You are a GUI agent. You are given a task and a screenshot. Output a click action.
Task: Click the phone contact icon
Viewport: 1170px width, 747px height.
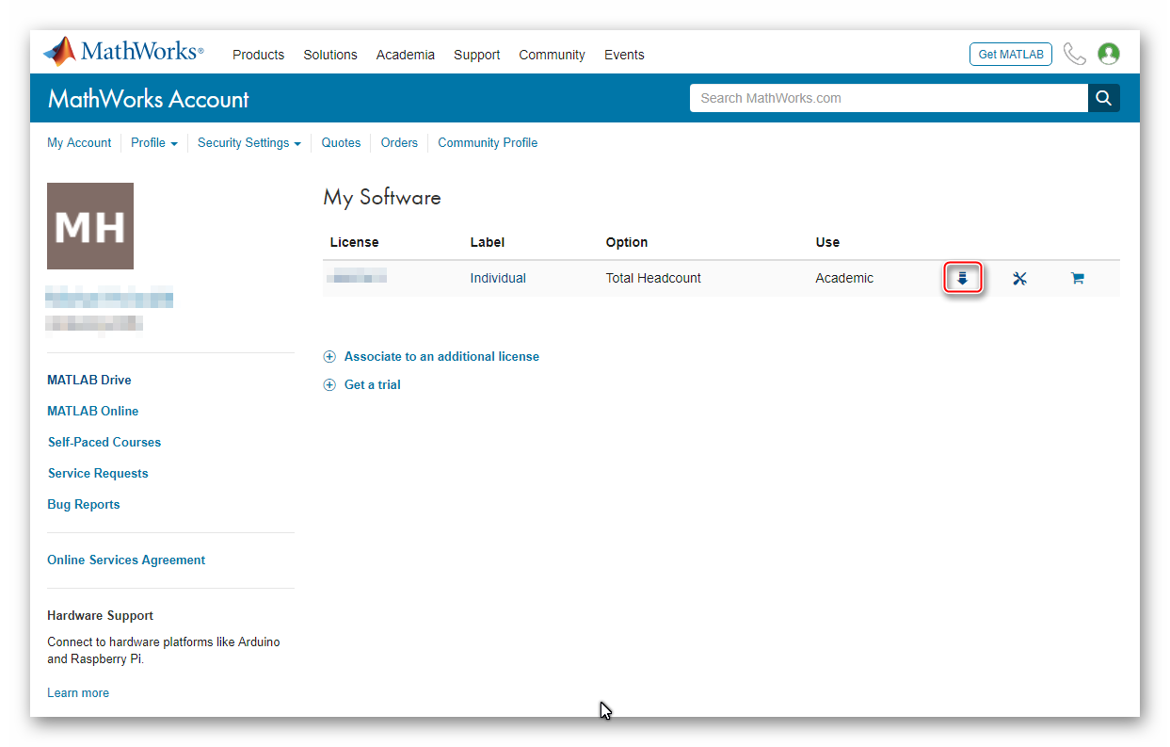point(1074,54)
